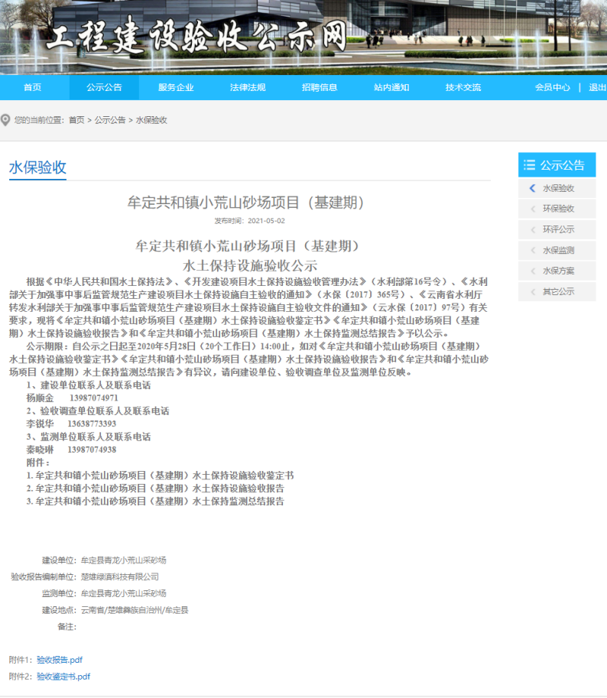Click the chevron arrow beside 水保监测 in sidebar

[x=532, y=250]
